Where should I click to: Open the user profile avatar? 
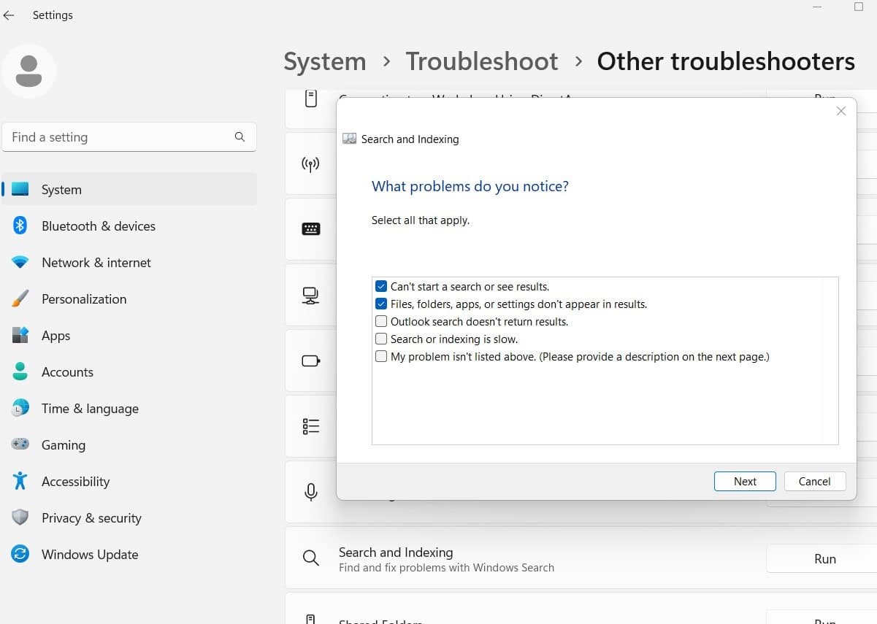point(29,71)
